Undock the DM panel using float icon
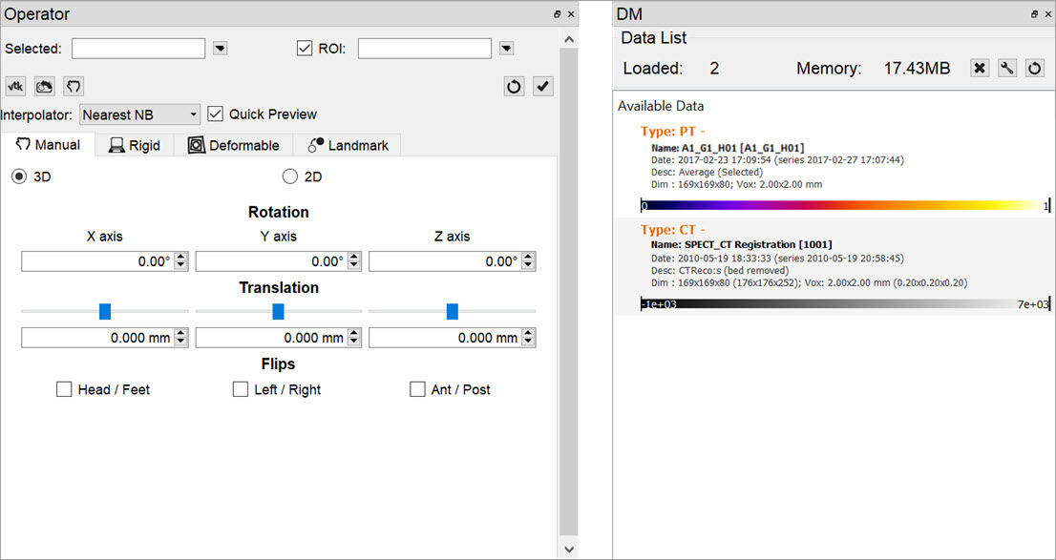The image size is (1056, 560). coord(1034,14)
